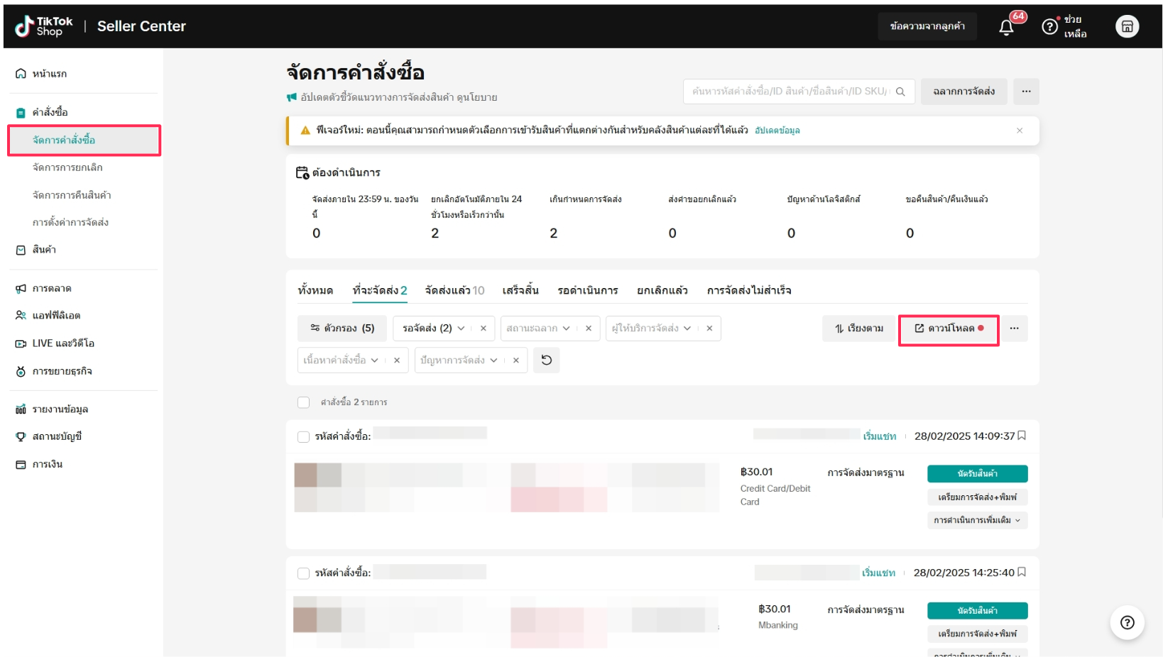Open the notifications bell
1163x657 pixels.
[1006, 27]
